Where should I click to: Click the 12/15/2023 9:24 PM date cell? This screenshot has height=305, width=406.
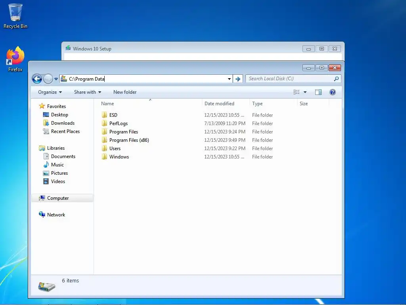[225, 132]
